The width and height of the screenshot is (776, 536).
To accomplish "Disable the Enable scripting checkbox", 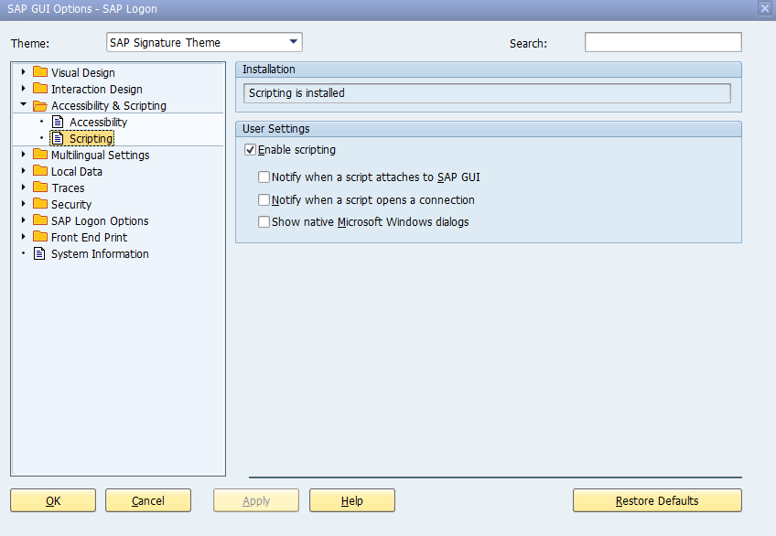I will coord(251,150).
